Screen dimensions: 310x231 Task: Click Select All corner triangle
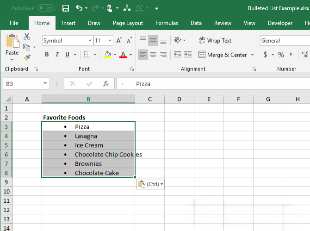point(7,99)
